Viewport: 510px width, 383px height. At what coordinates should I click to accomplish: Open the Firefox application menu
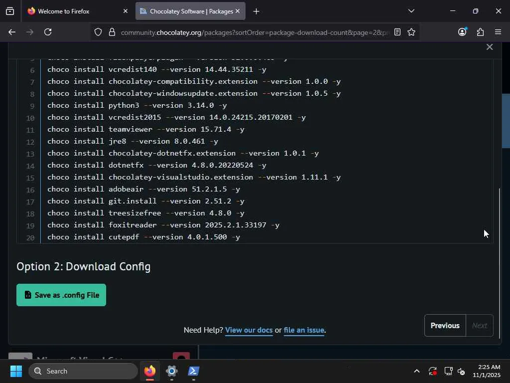click(x=498, y=32)
